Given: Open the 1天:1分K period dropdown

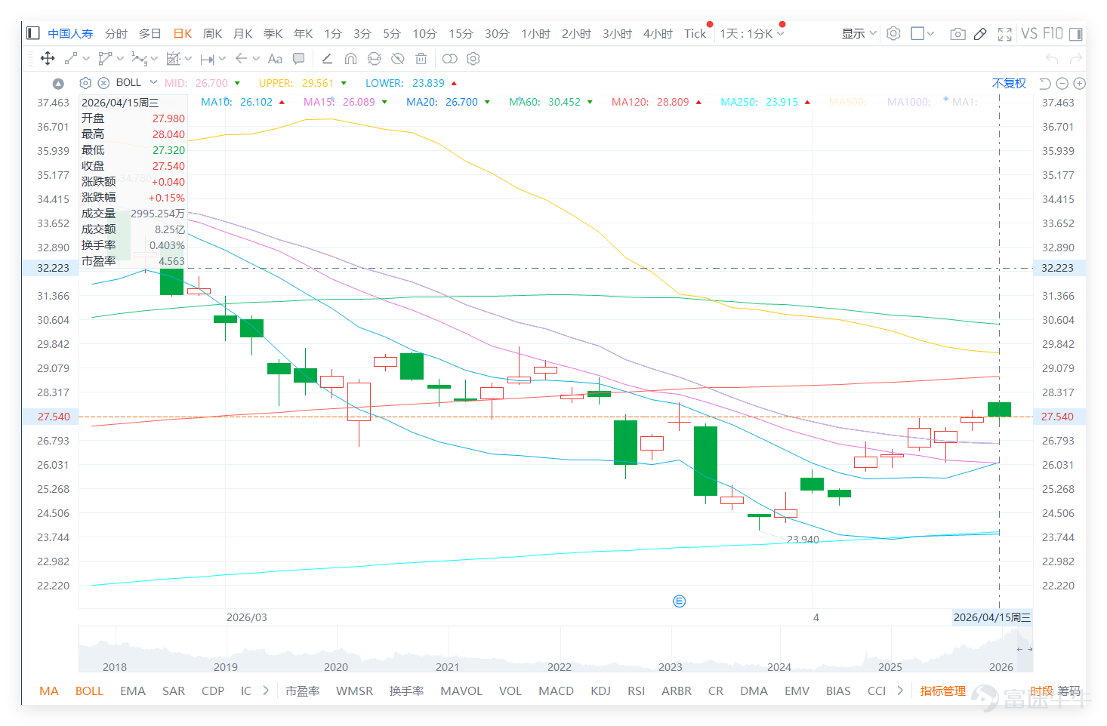Looking at the screenshot, I should pos(752,33).
